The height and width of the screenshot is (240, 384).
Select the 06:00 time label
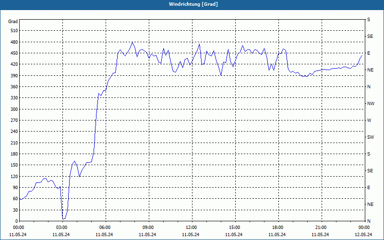tap(104, 228)
